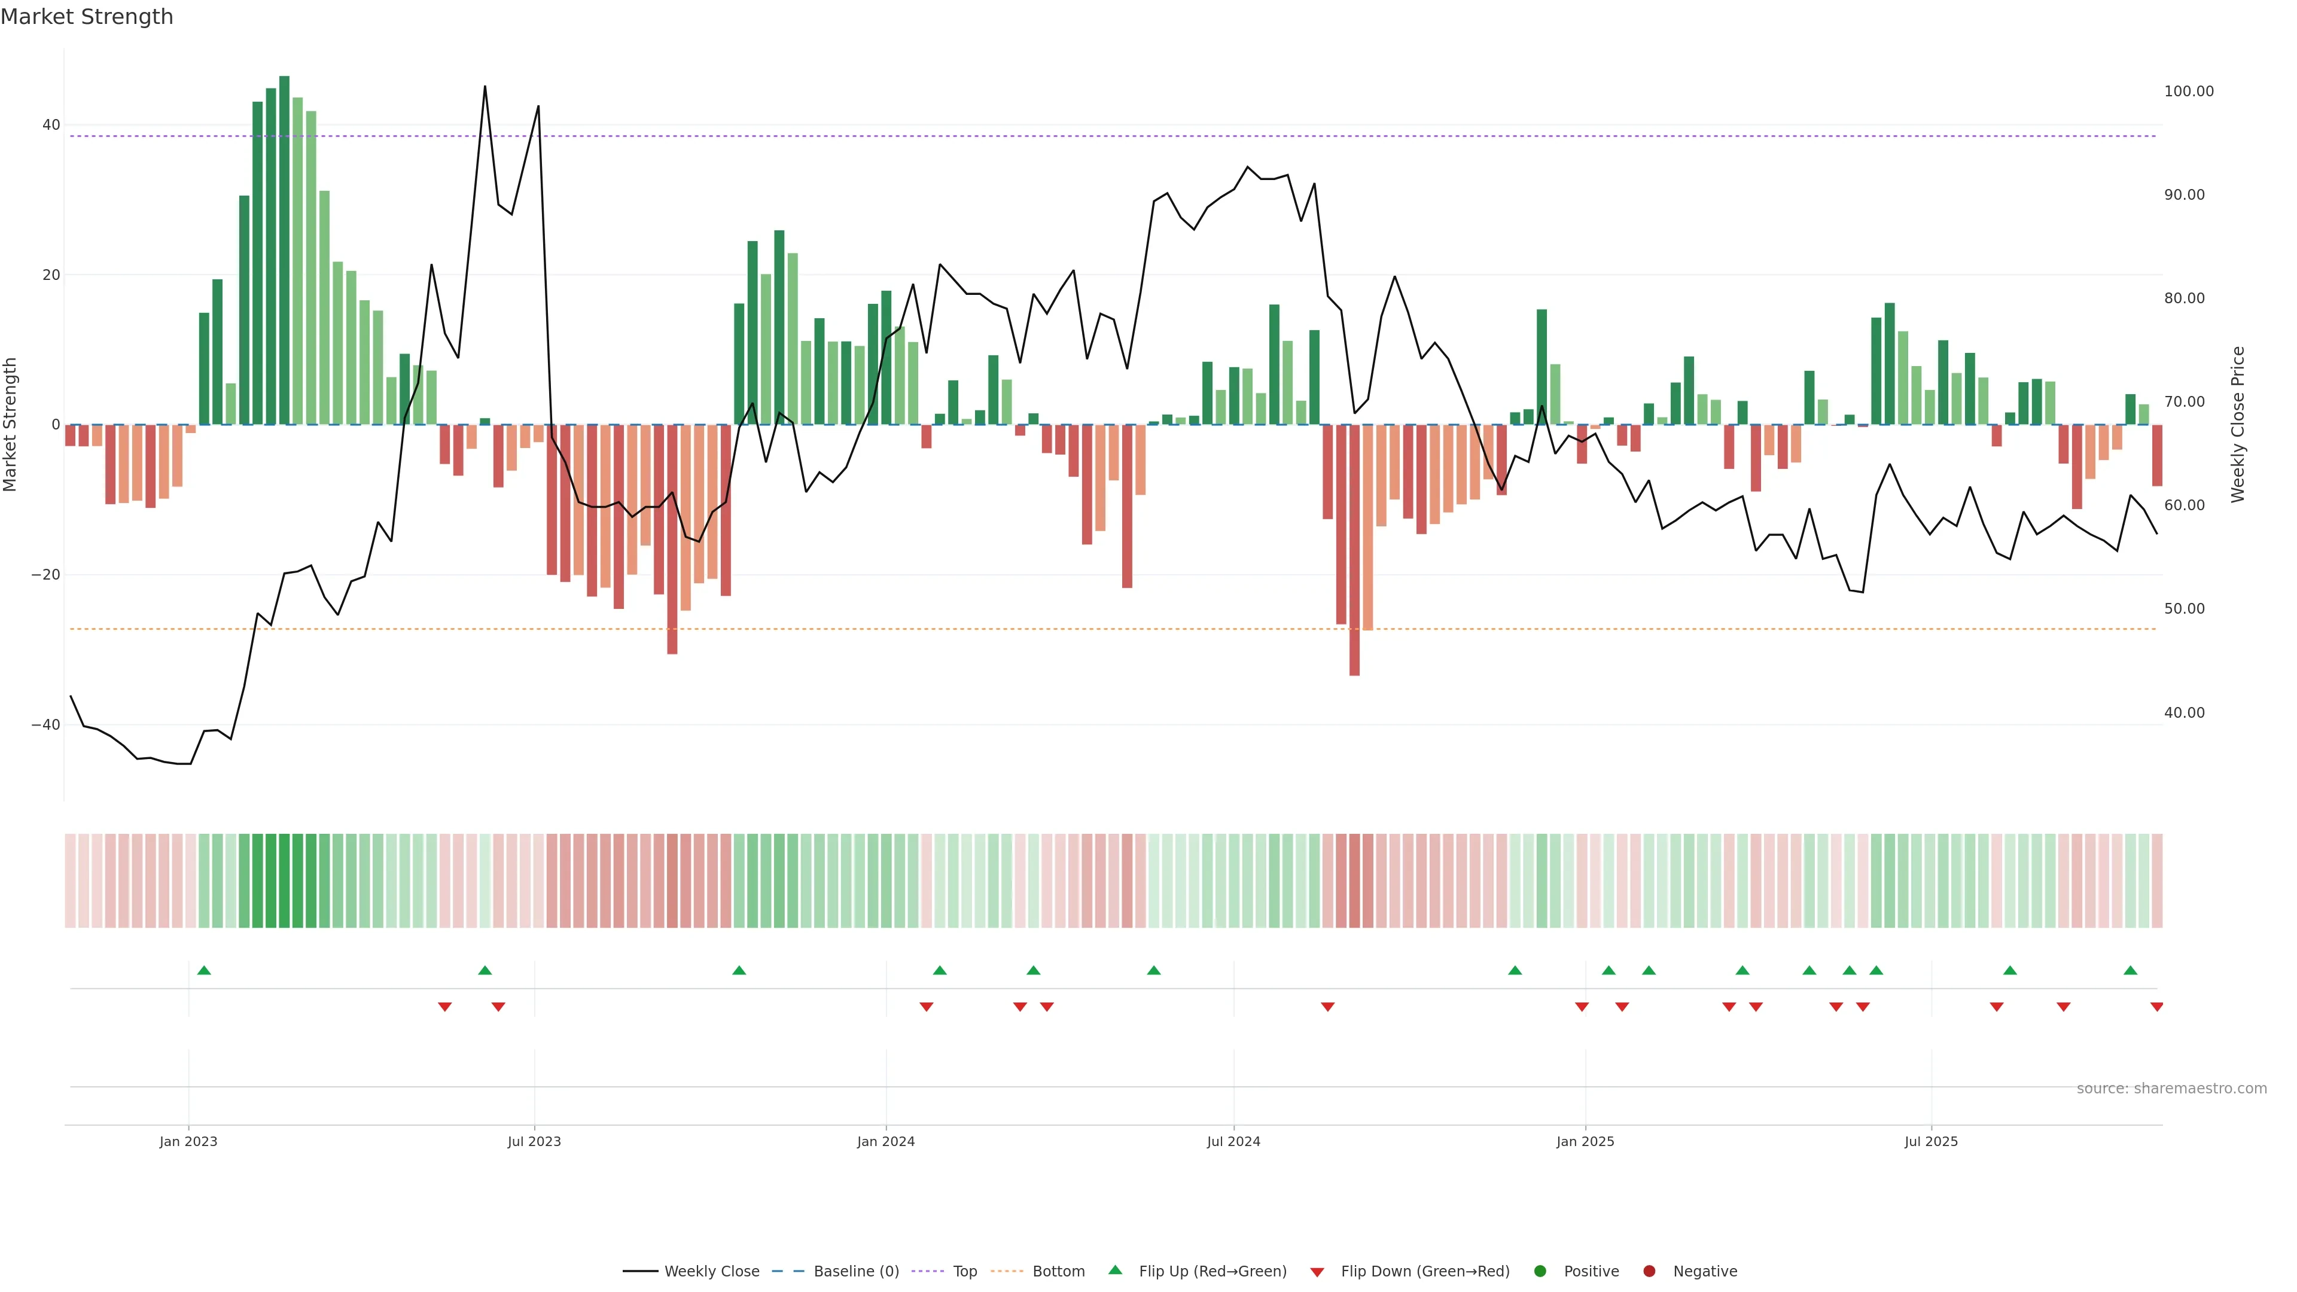2297x1292 pixels.
Task: Click the darkest green heatmap strip cell
Action: pyautogui.click(x=284, y=881)
